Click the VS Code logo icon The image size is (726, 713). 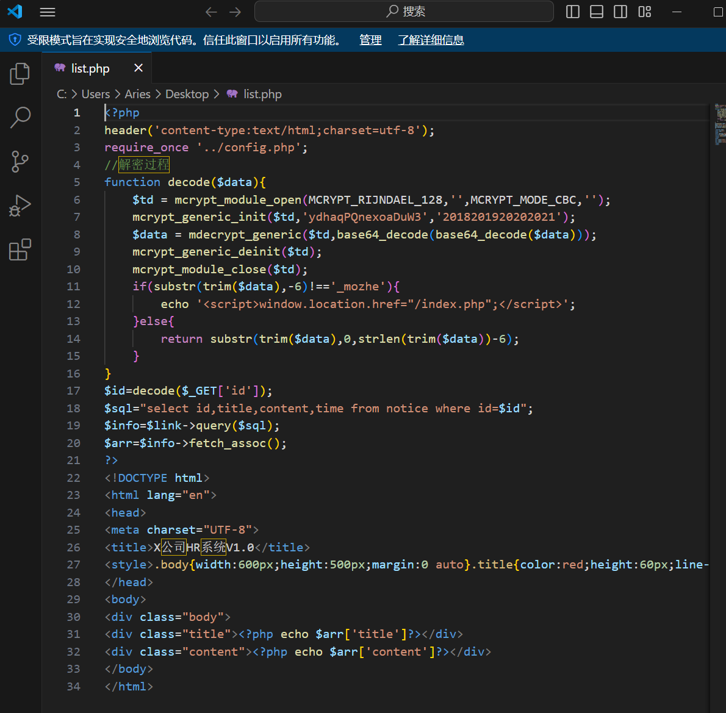[x=15, y=12]
